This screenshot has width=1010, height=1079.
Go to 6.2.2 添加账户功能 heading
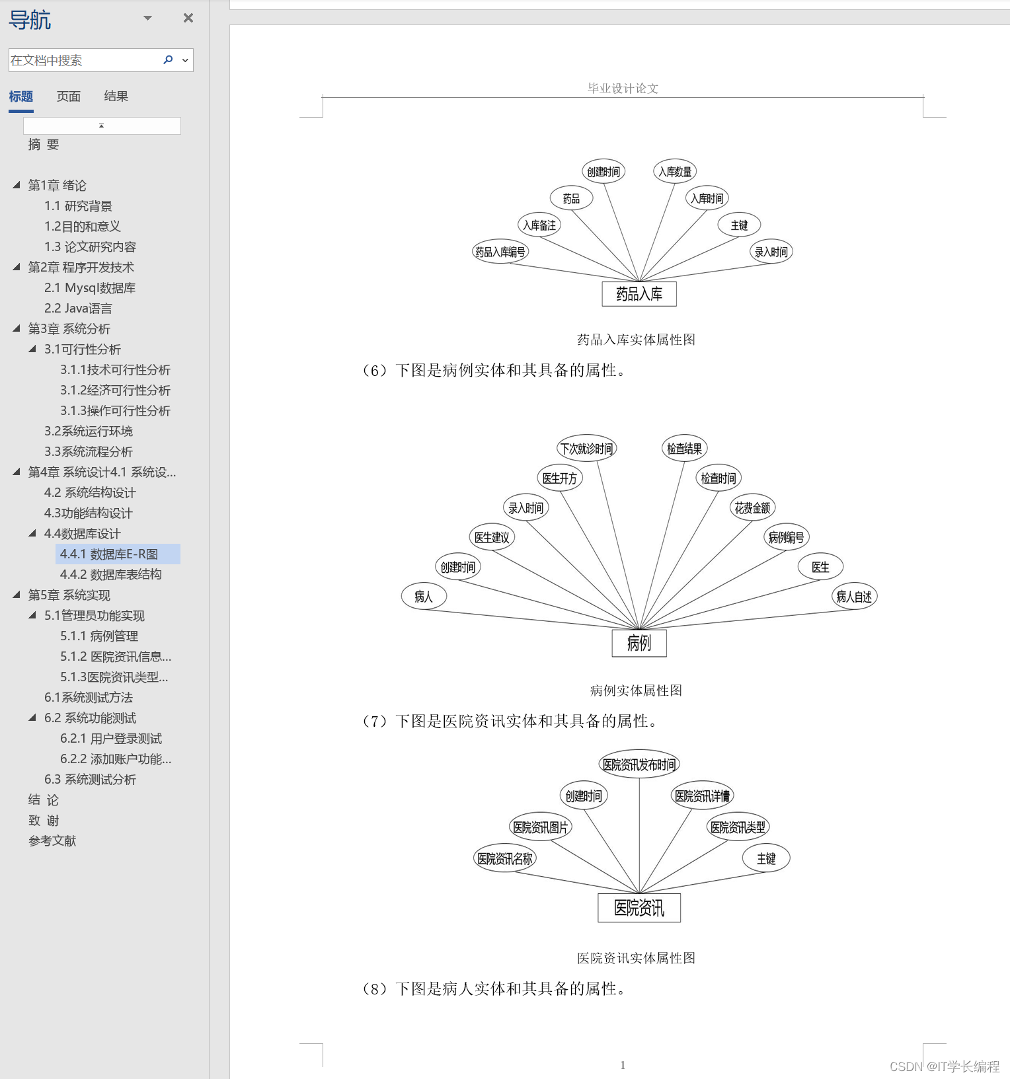116,759
